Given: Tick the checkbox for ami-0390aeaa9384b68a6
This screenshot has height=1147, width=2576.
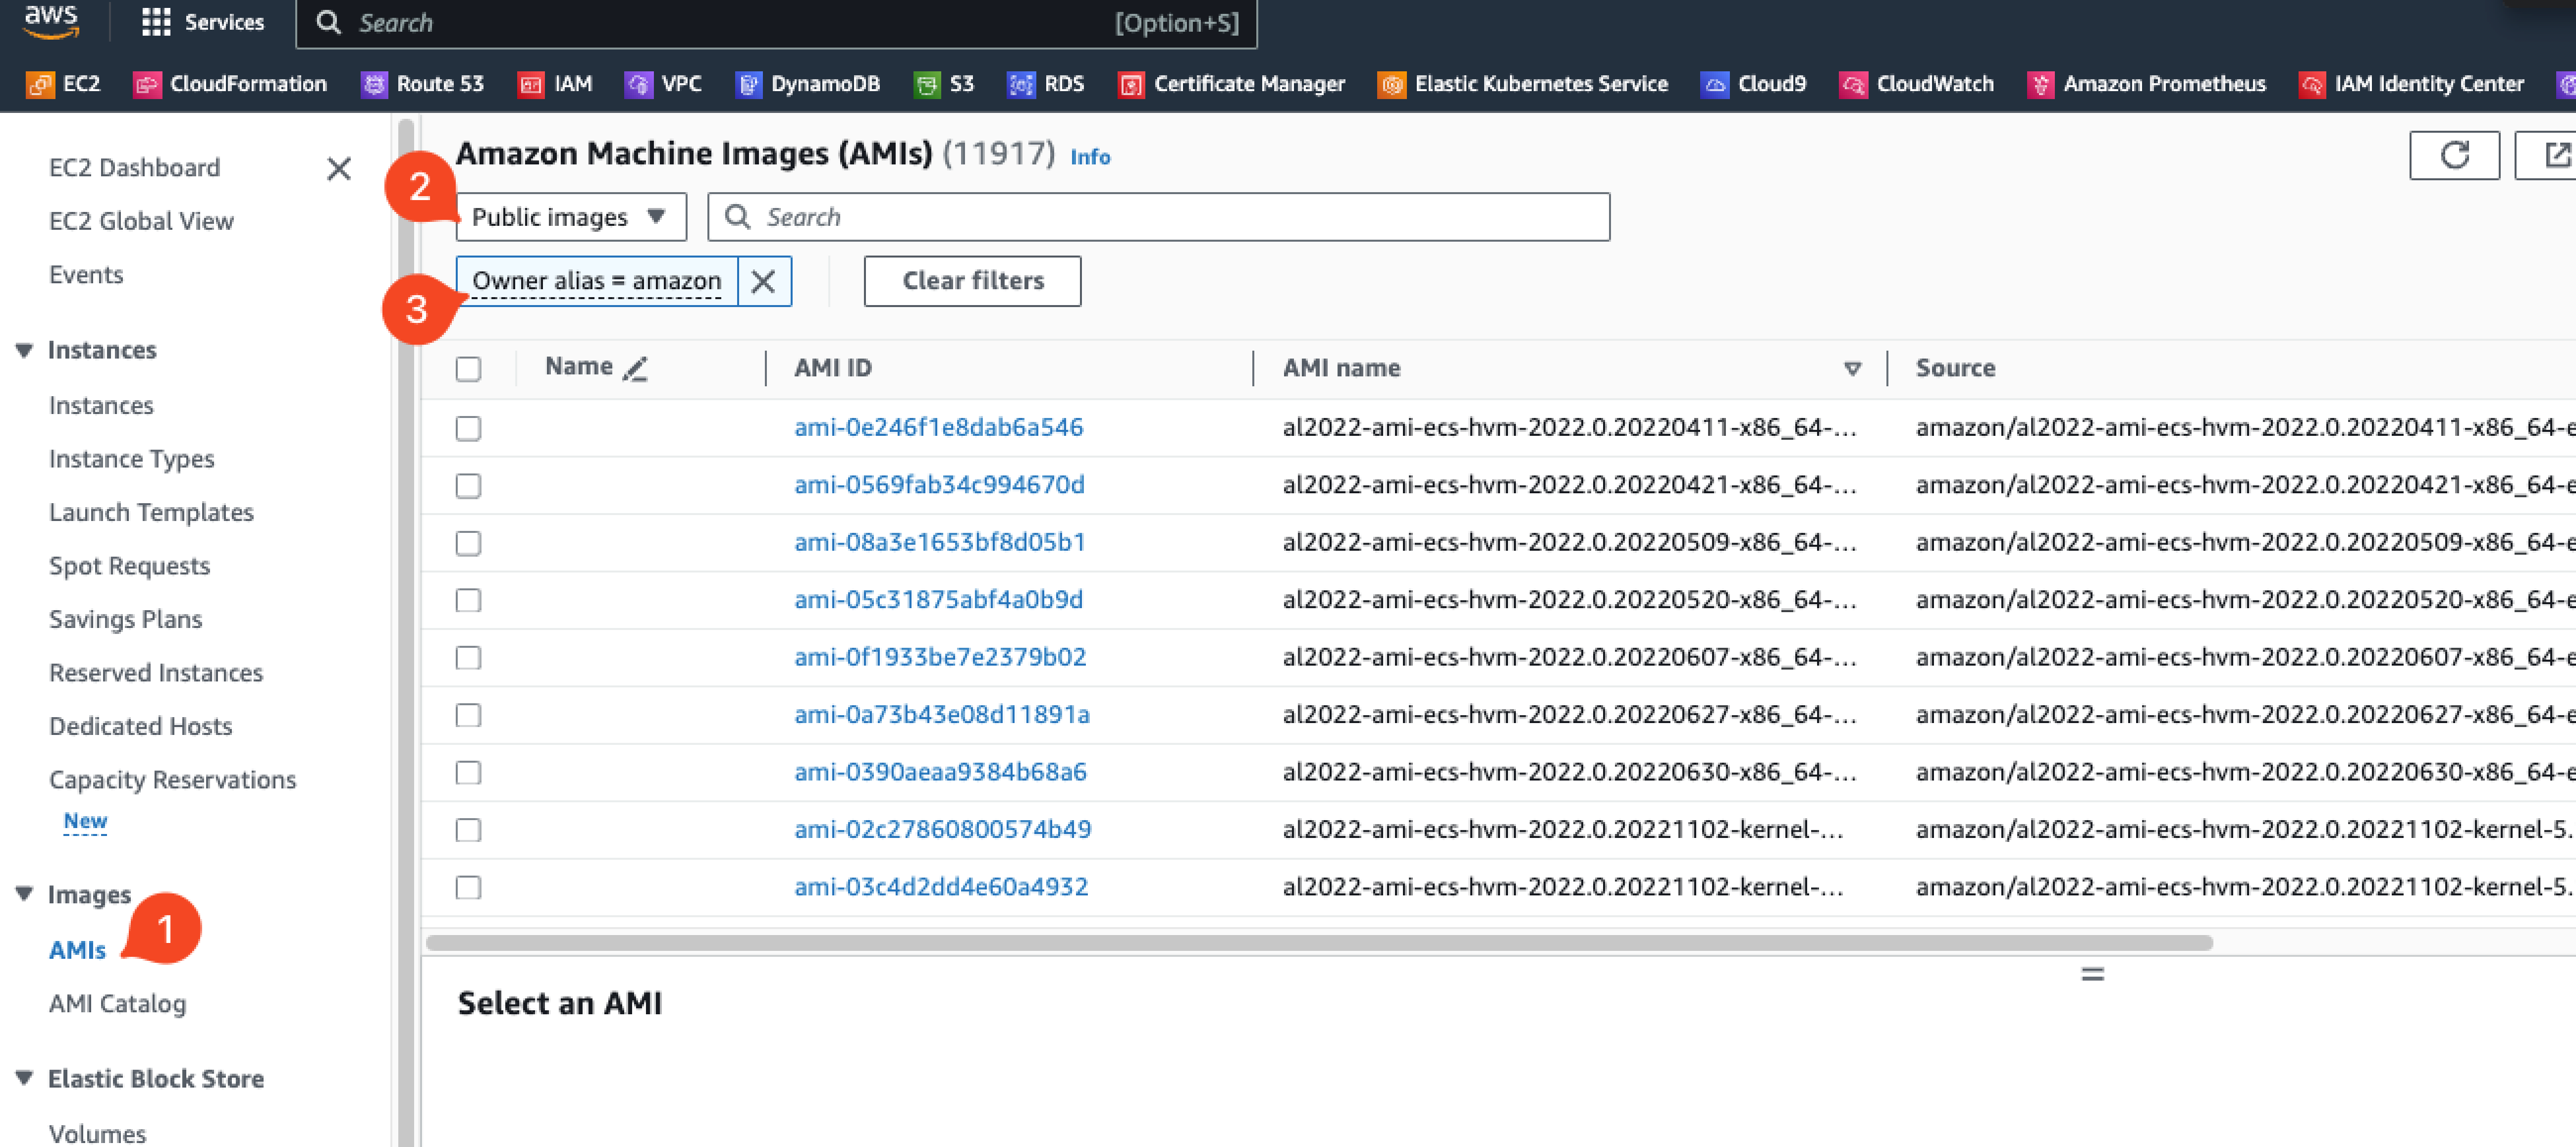Looking at the screenshot, I should tap(468, 773).
